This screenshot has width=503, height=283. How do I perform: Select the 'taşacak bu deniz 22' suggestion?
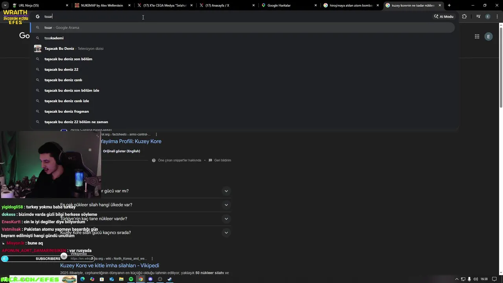tap(243, 70)
